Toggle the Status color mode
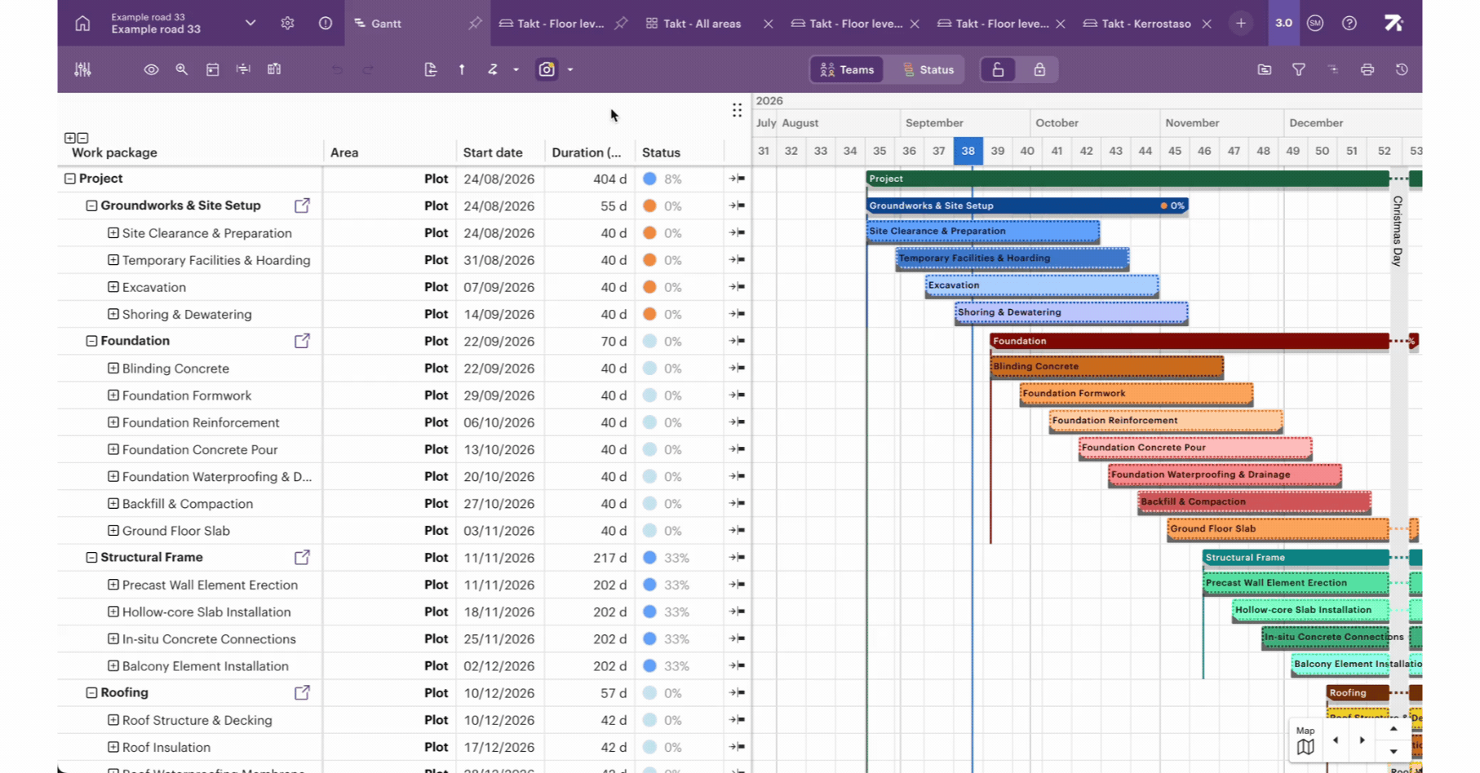This screenshot has width=1480, height=773. click(928, 69)
